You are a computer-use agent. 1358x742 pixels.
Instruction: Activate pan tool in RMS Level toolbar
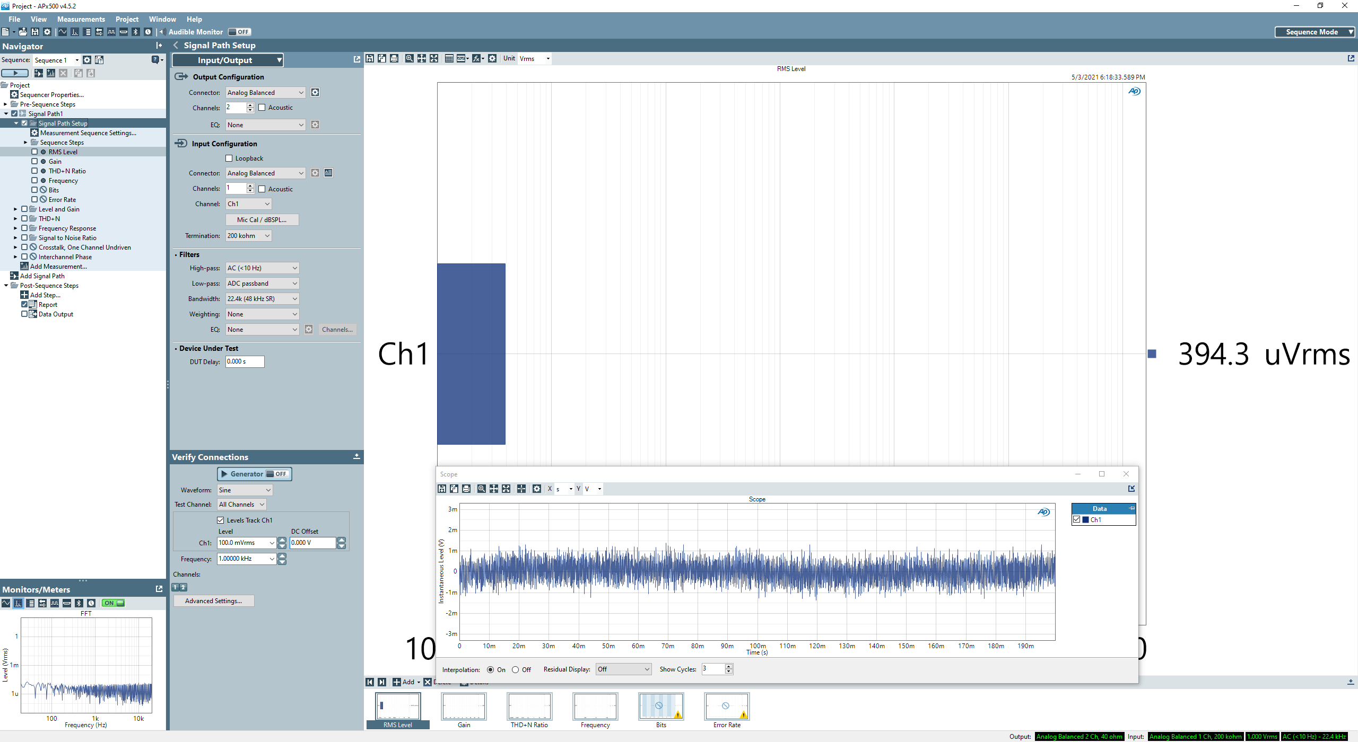(x=422, y=58)
